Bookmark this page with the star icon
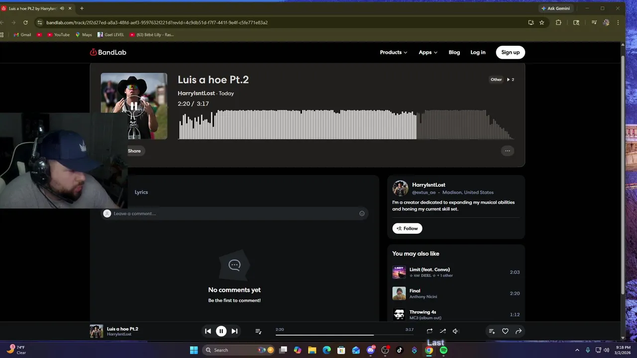The height and width of the screenshot is (358, 637). tap(541, 22)
